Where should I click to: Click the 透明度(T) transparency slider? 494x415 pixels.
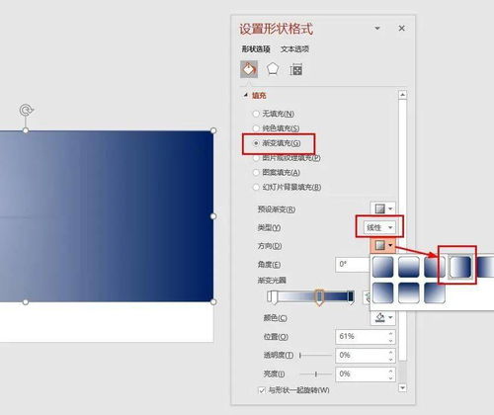coord(315,356)
